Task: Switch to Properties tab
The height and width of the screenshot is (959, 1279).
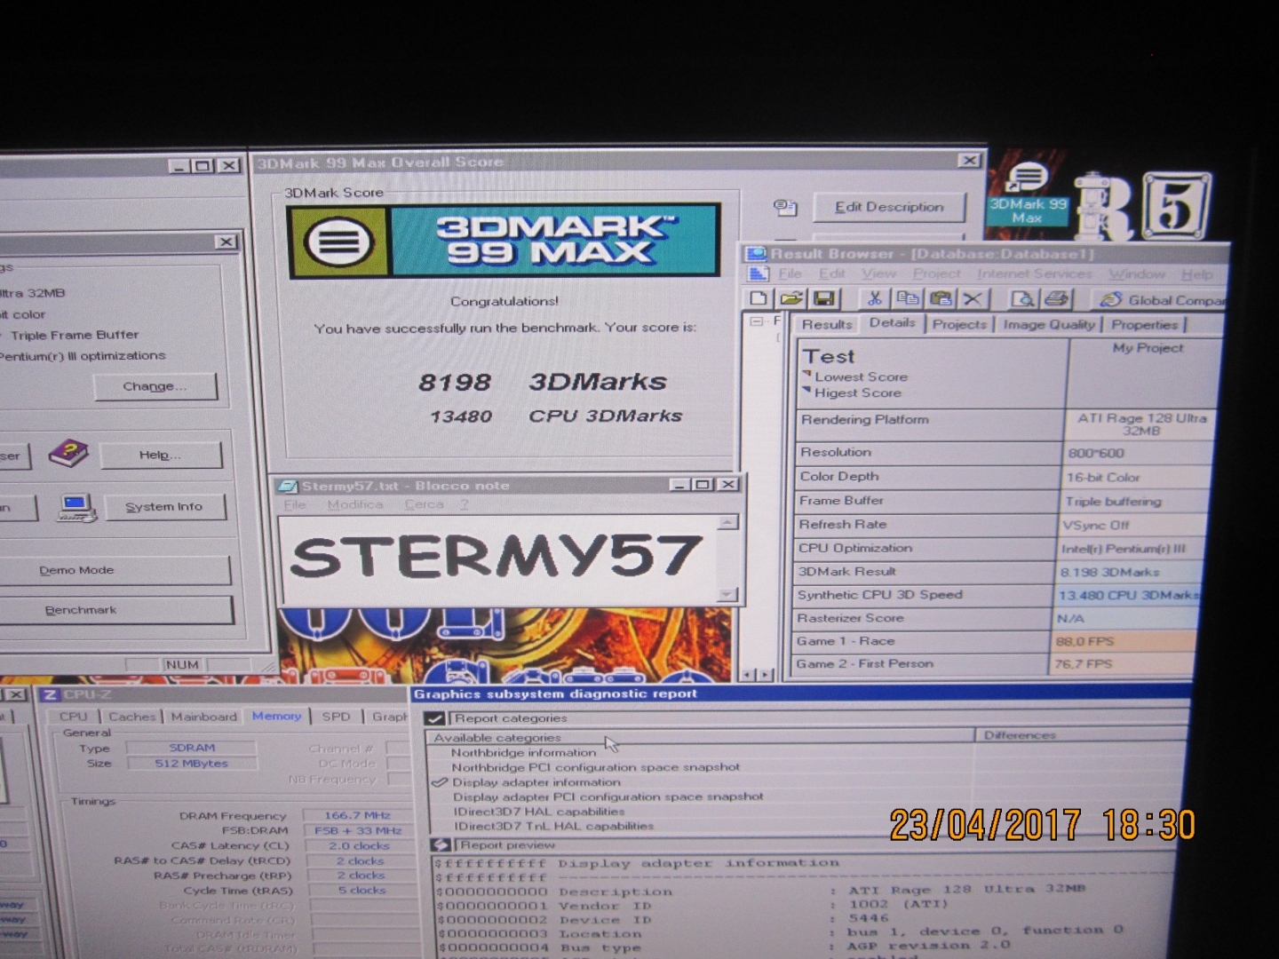Action: point(1144,325)
